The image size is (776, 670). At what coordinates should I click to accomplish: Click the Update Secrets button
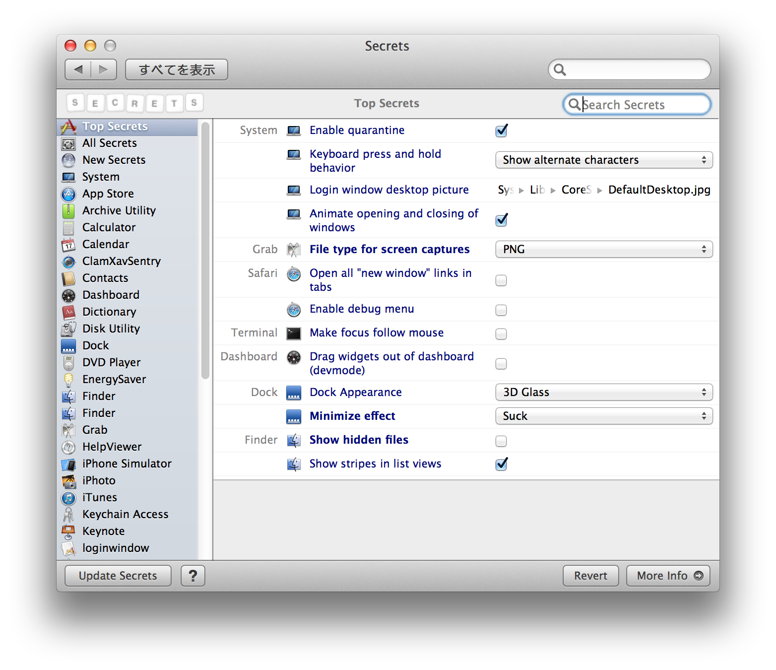[x=118, y=576]
